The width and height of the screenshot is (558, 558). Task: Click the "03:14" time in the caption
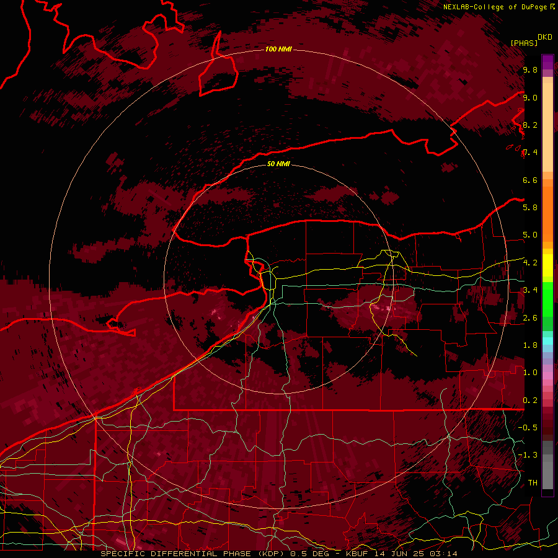442,554
